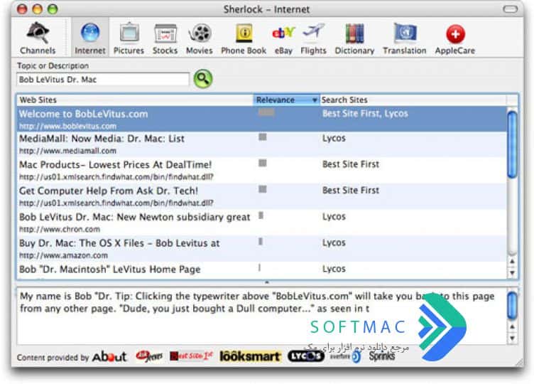
Task: Click the About.com provider logo
Action: (x=109, y=357)
